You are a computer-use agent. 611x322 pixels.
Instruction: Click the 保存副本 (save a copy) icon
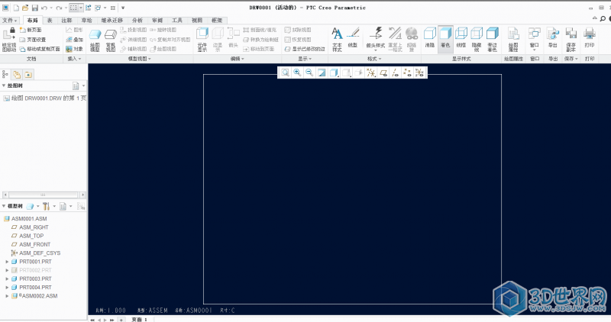[x=571, y=40]
